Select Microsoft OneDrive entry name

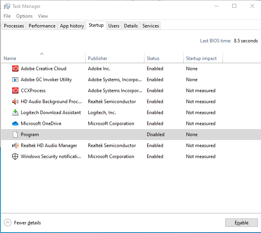tap(41, 124)
